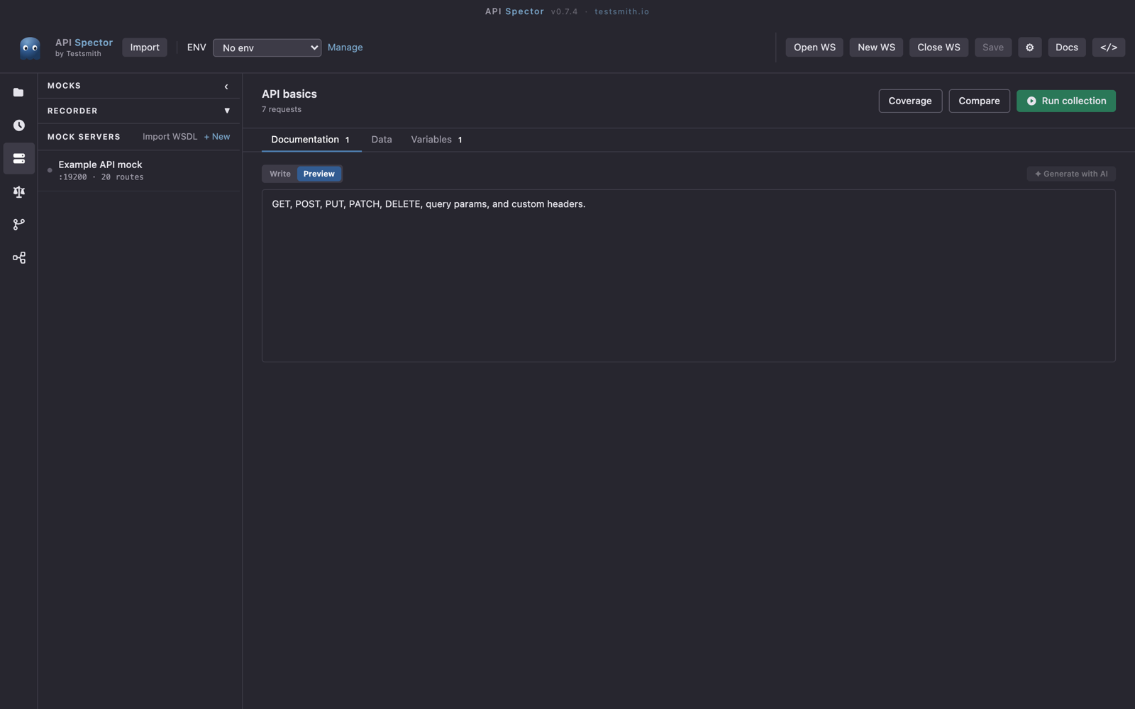Click the Save button
The width and height of the screenshot is (1135, 709).
click(x=992, y=48)
